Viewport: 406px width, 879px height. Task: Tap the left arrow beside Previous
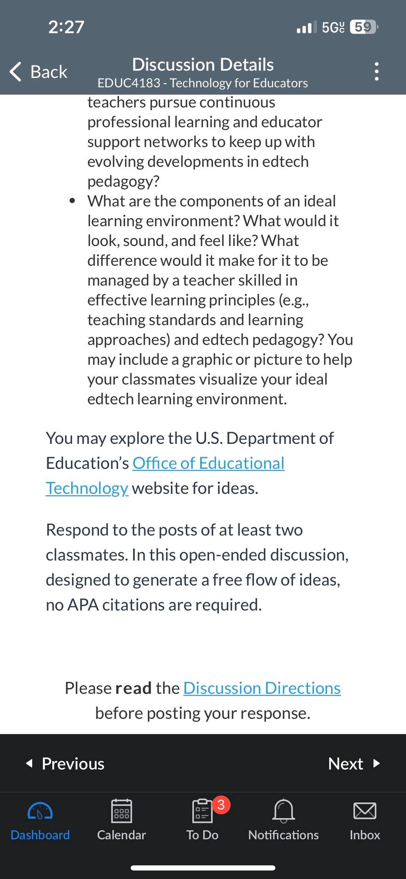click(x=29, y=763)
